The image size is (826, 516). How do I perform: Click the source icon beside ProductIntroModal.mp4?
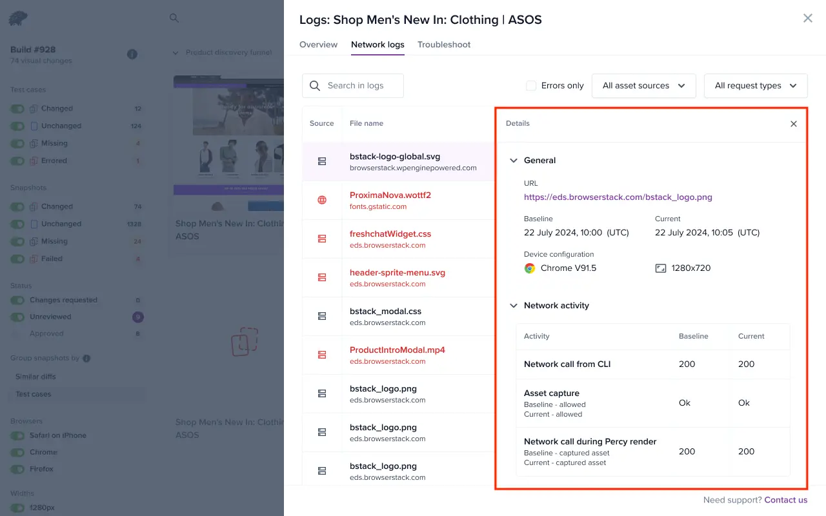coord(321,355)
